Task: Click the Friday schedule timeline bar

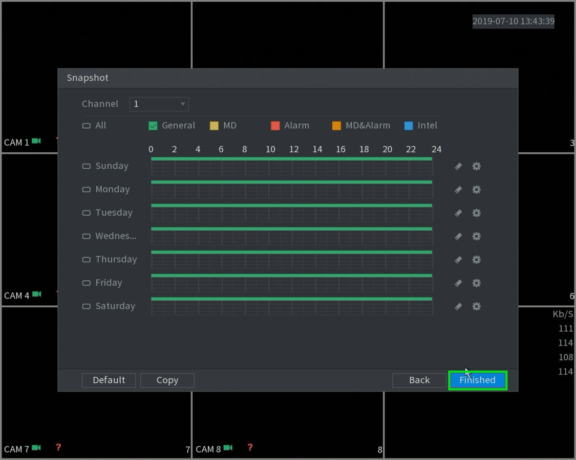Action: pos(292,283)
